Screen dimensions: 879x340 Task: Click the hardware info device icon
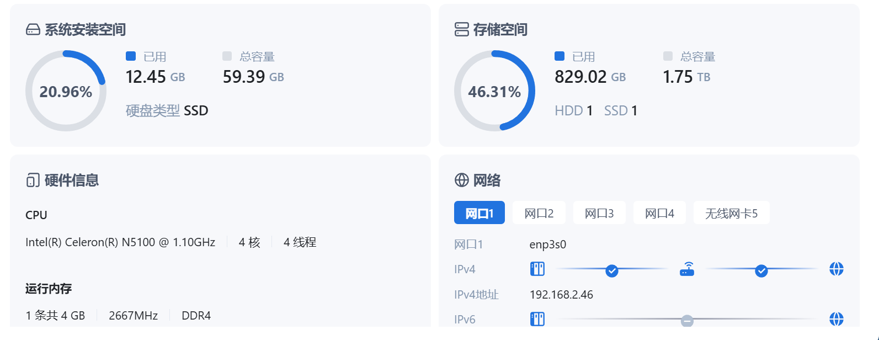pos(33,180)
